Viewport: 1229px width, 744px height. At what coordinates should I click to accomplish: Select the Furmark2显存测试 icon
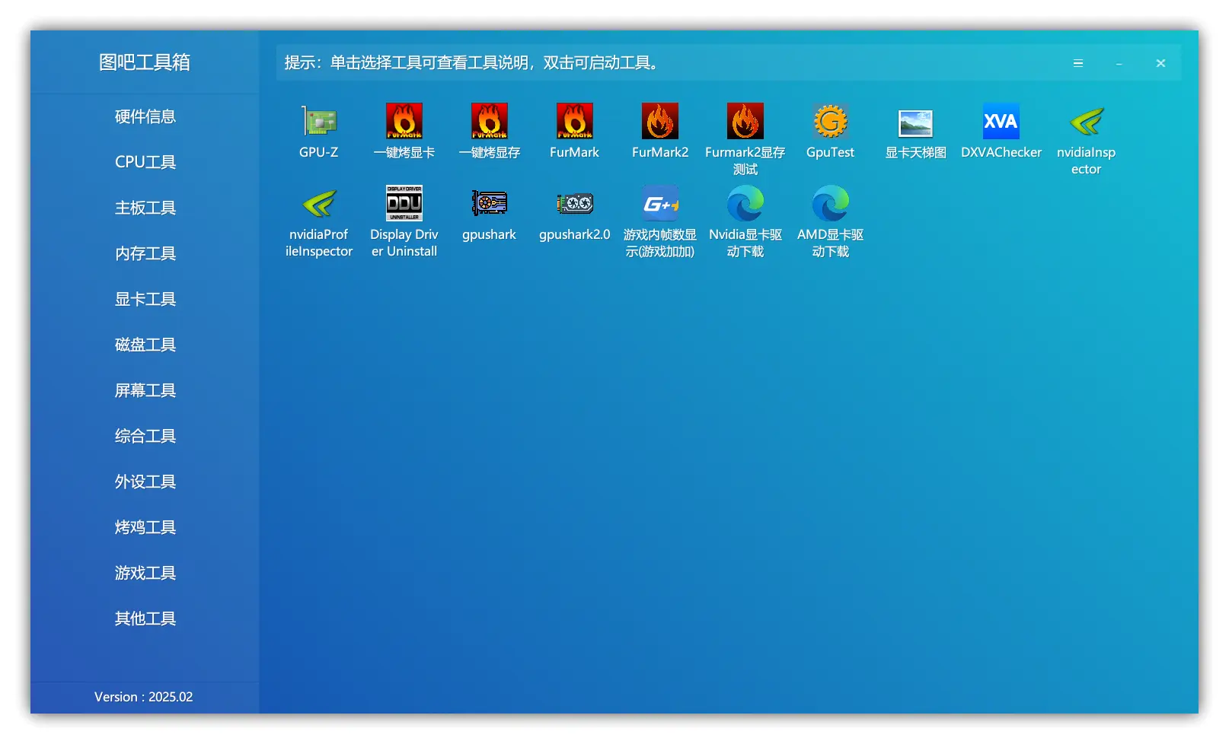click(x=745, y=122)
